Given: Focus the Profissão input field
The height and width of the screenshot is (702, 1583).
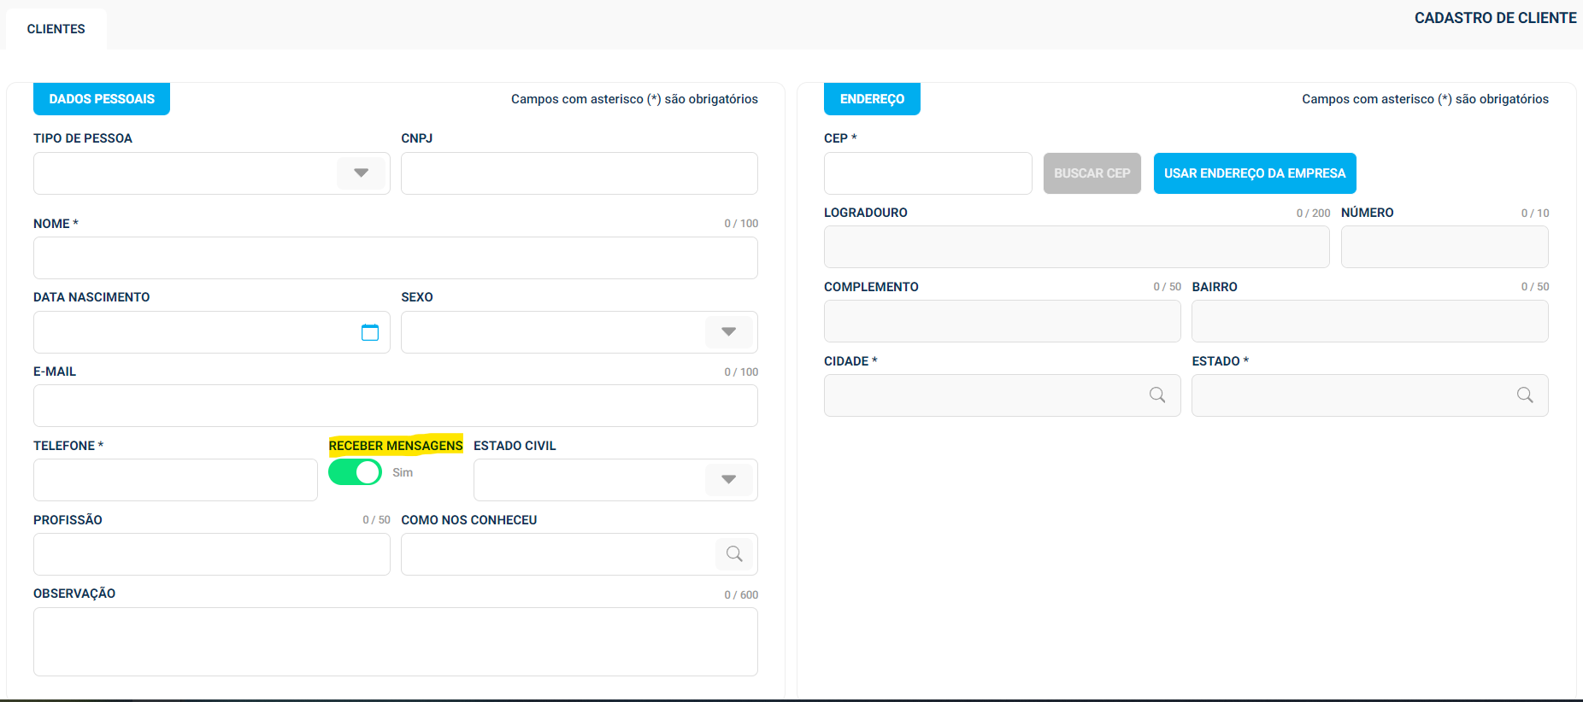Looking at the screenshot, I should 211,554.
